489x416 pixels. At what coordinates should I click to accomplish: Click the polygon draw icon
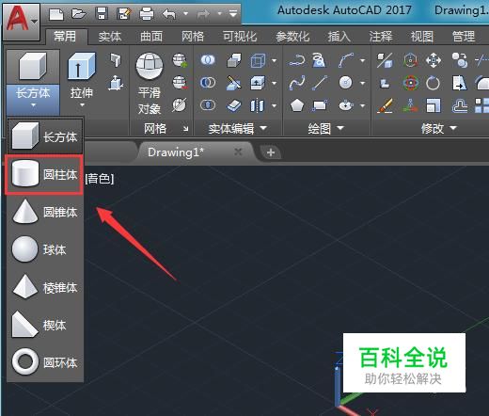[296, 105]
